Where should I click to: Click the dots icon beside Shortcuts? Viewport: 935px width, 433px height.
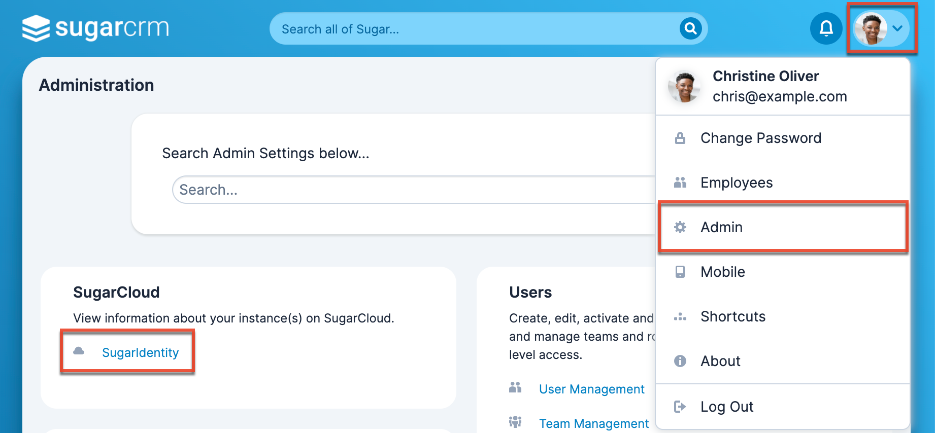[x=680, y=317]
